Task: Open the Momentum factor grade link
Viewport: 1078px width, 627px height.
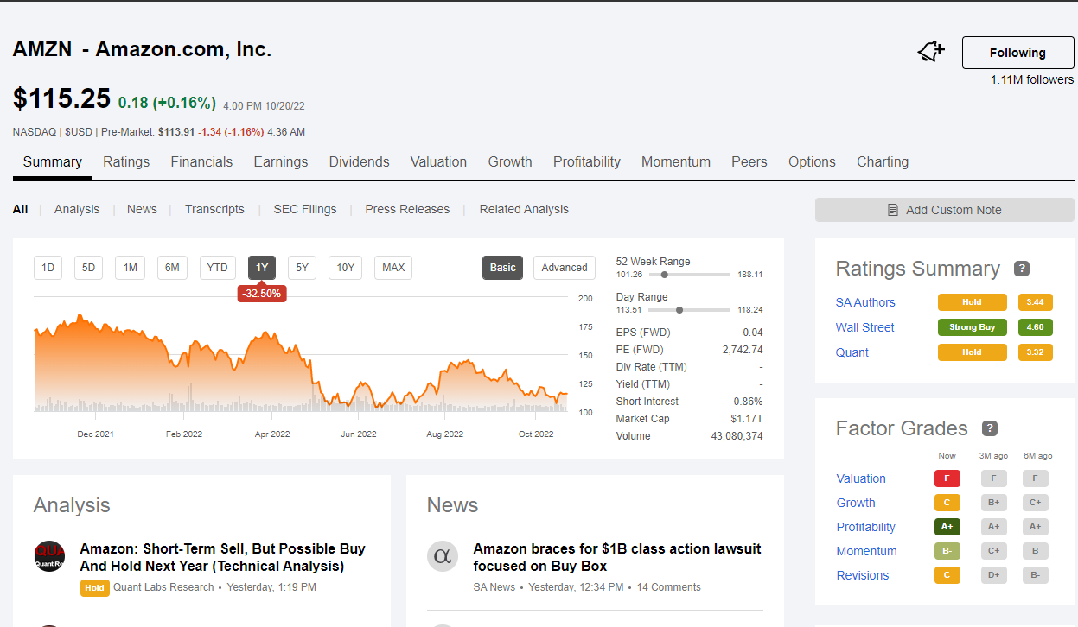Action: (x=866, y=551)
